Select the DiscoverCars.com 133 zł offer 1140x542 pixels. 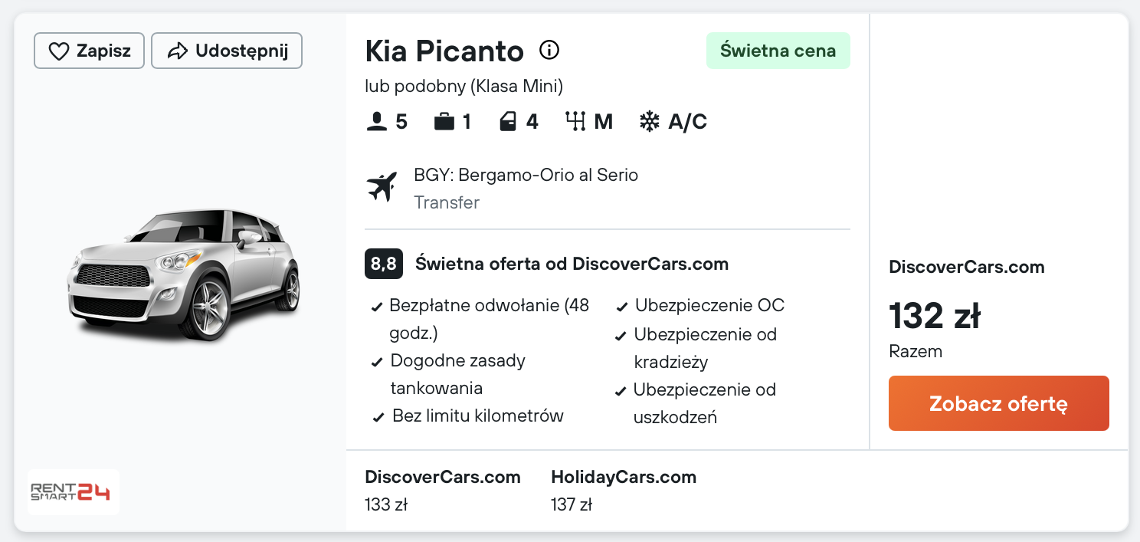442,490
